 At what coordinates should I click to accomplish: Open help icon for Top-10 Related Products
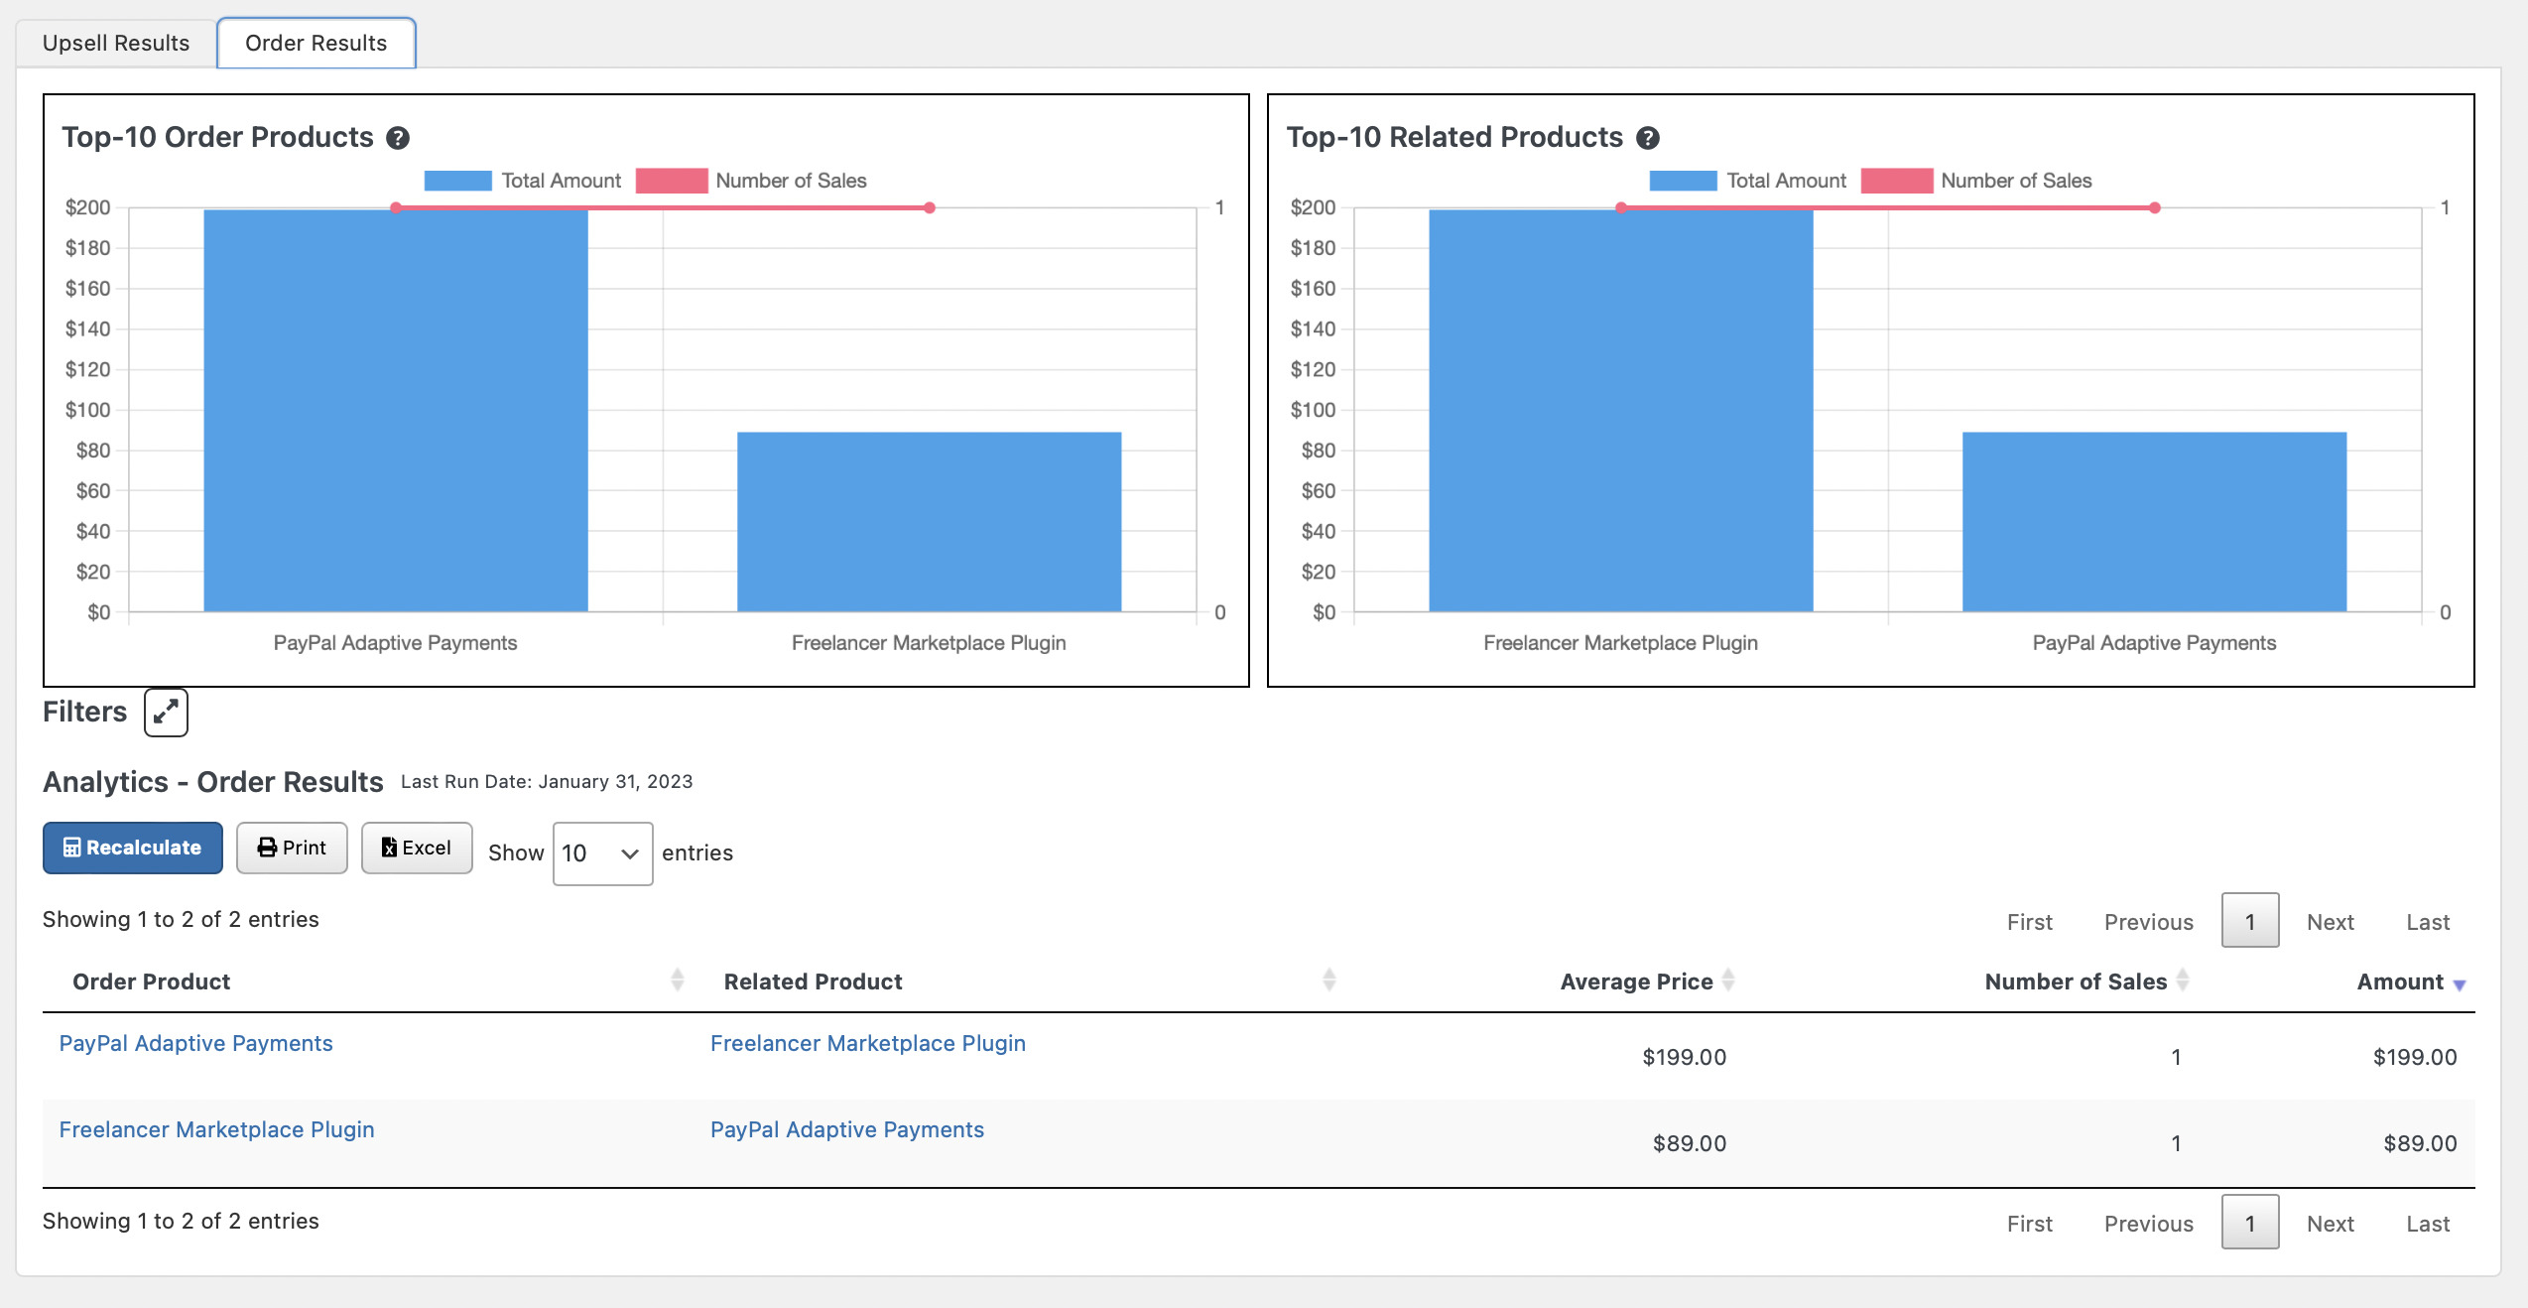click(1648, 138)
